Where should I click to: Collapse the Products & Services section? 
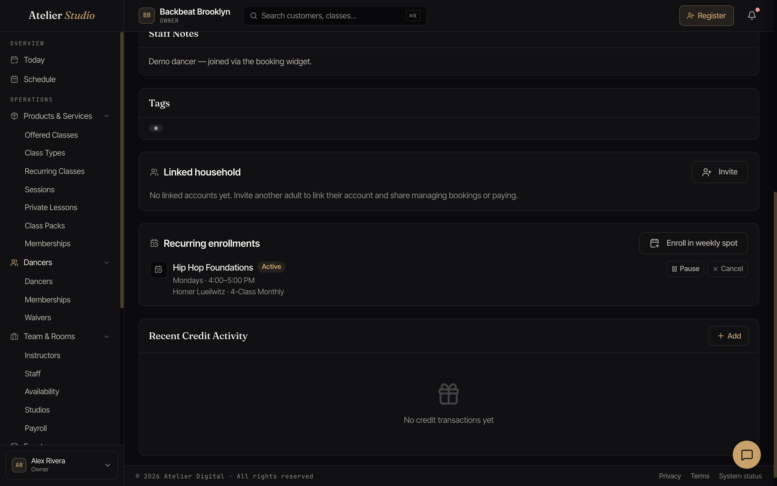(x=107, y=116)
